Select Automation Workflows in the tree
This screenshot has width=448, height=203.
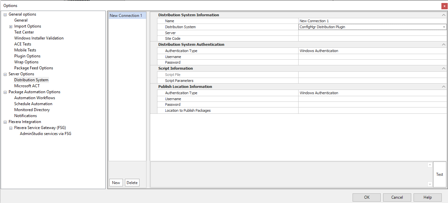click(x=34, y=98)
